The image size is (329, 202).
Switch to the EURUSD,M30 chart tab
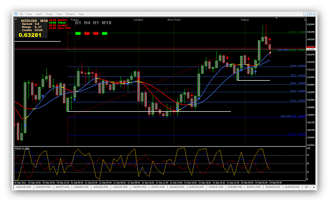tap(292, 187)
